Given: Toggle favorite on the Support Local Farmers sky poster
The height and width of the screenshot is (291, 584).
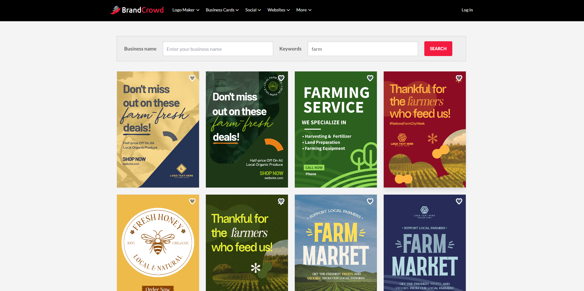Looking at the screenshot, I should (x=370, y=201).
